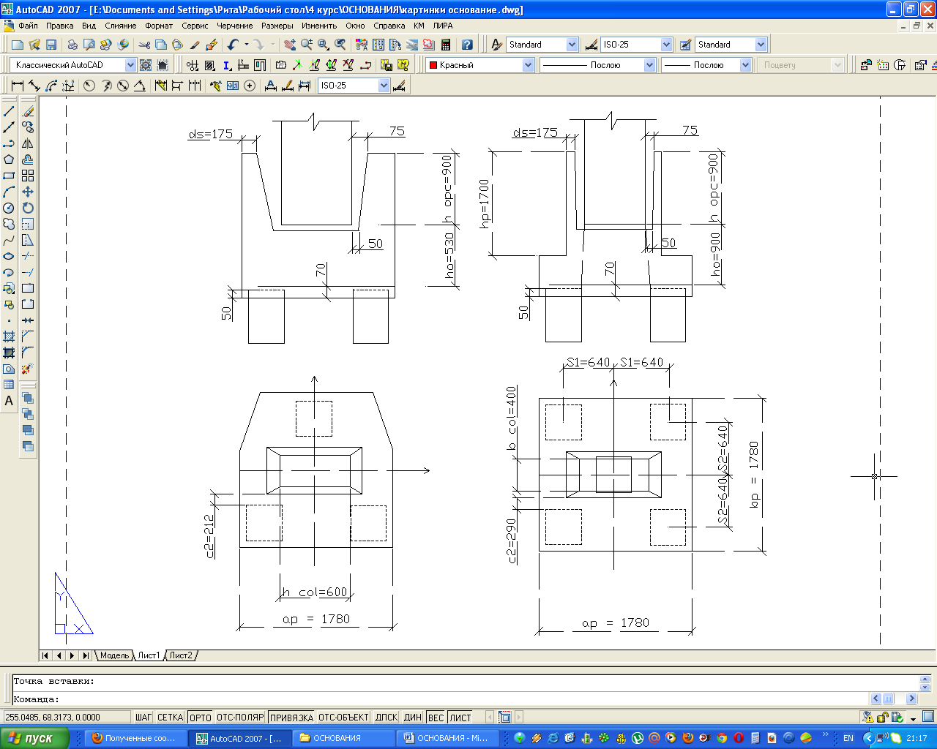
Task: Toggle ОТС-ОБЪЕКТ object snap tracking
Action: (x=344, y=718)
